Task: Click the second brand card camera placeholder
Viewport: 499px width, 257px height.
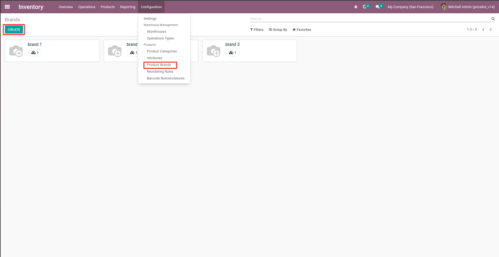Action: click(x=115, y=51)
